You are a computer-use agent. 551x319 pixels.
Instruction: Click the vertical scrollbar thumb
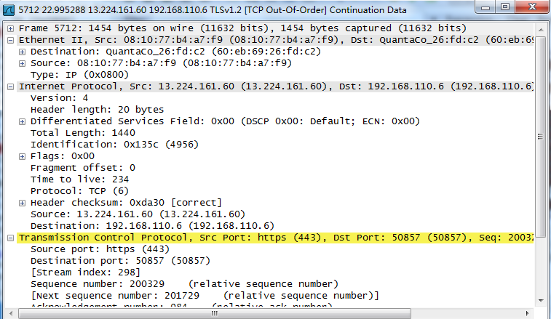542,134
